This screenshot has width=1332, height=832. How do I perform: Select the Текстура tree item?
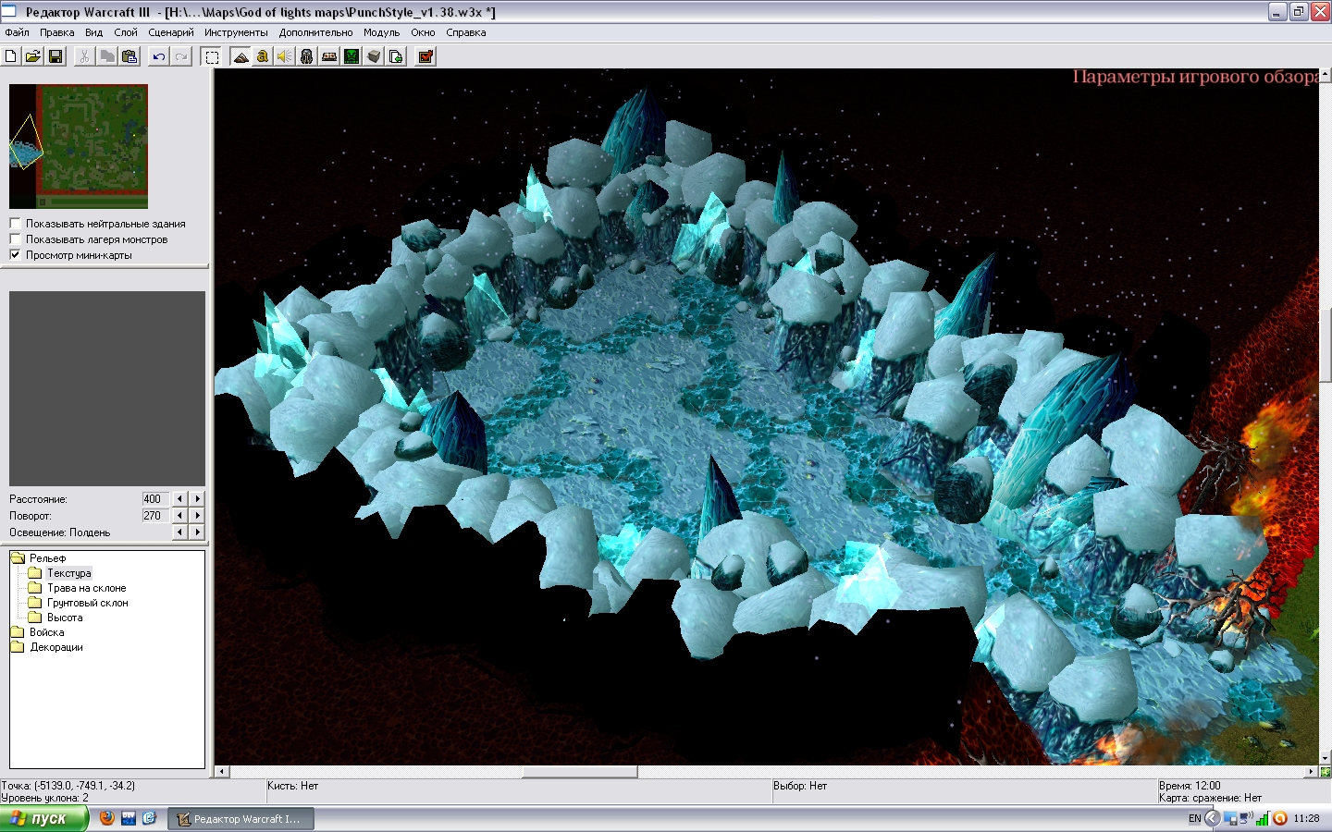tap(68, 573)
